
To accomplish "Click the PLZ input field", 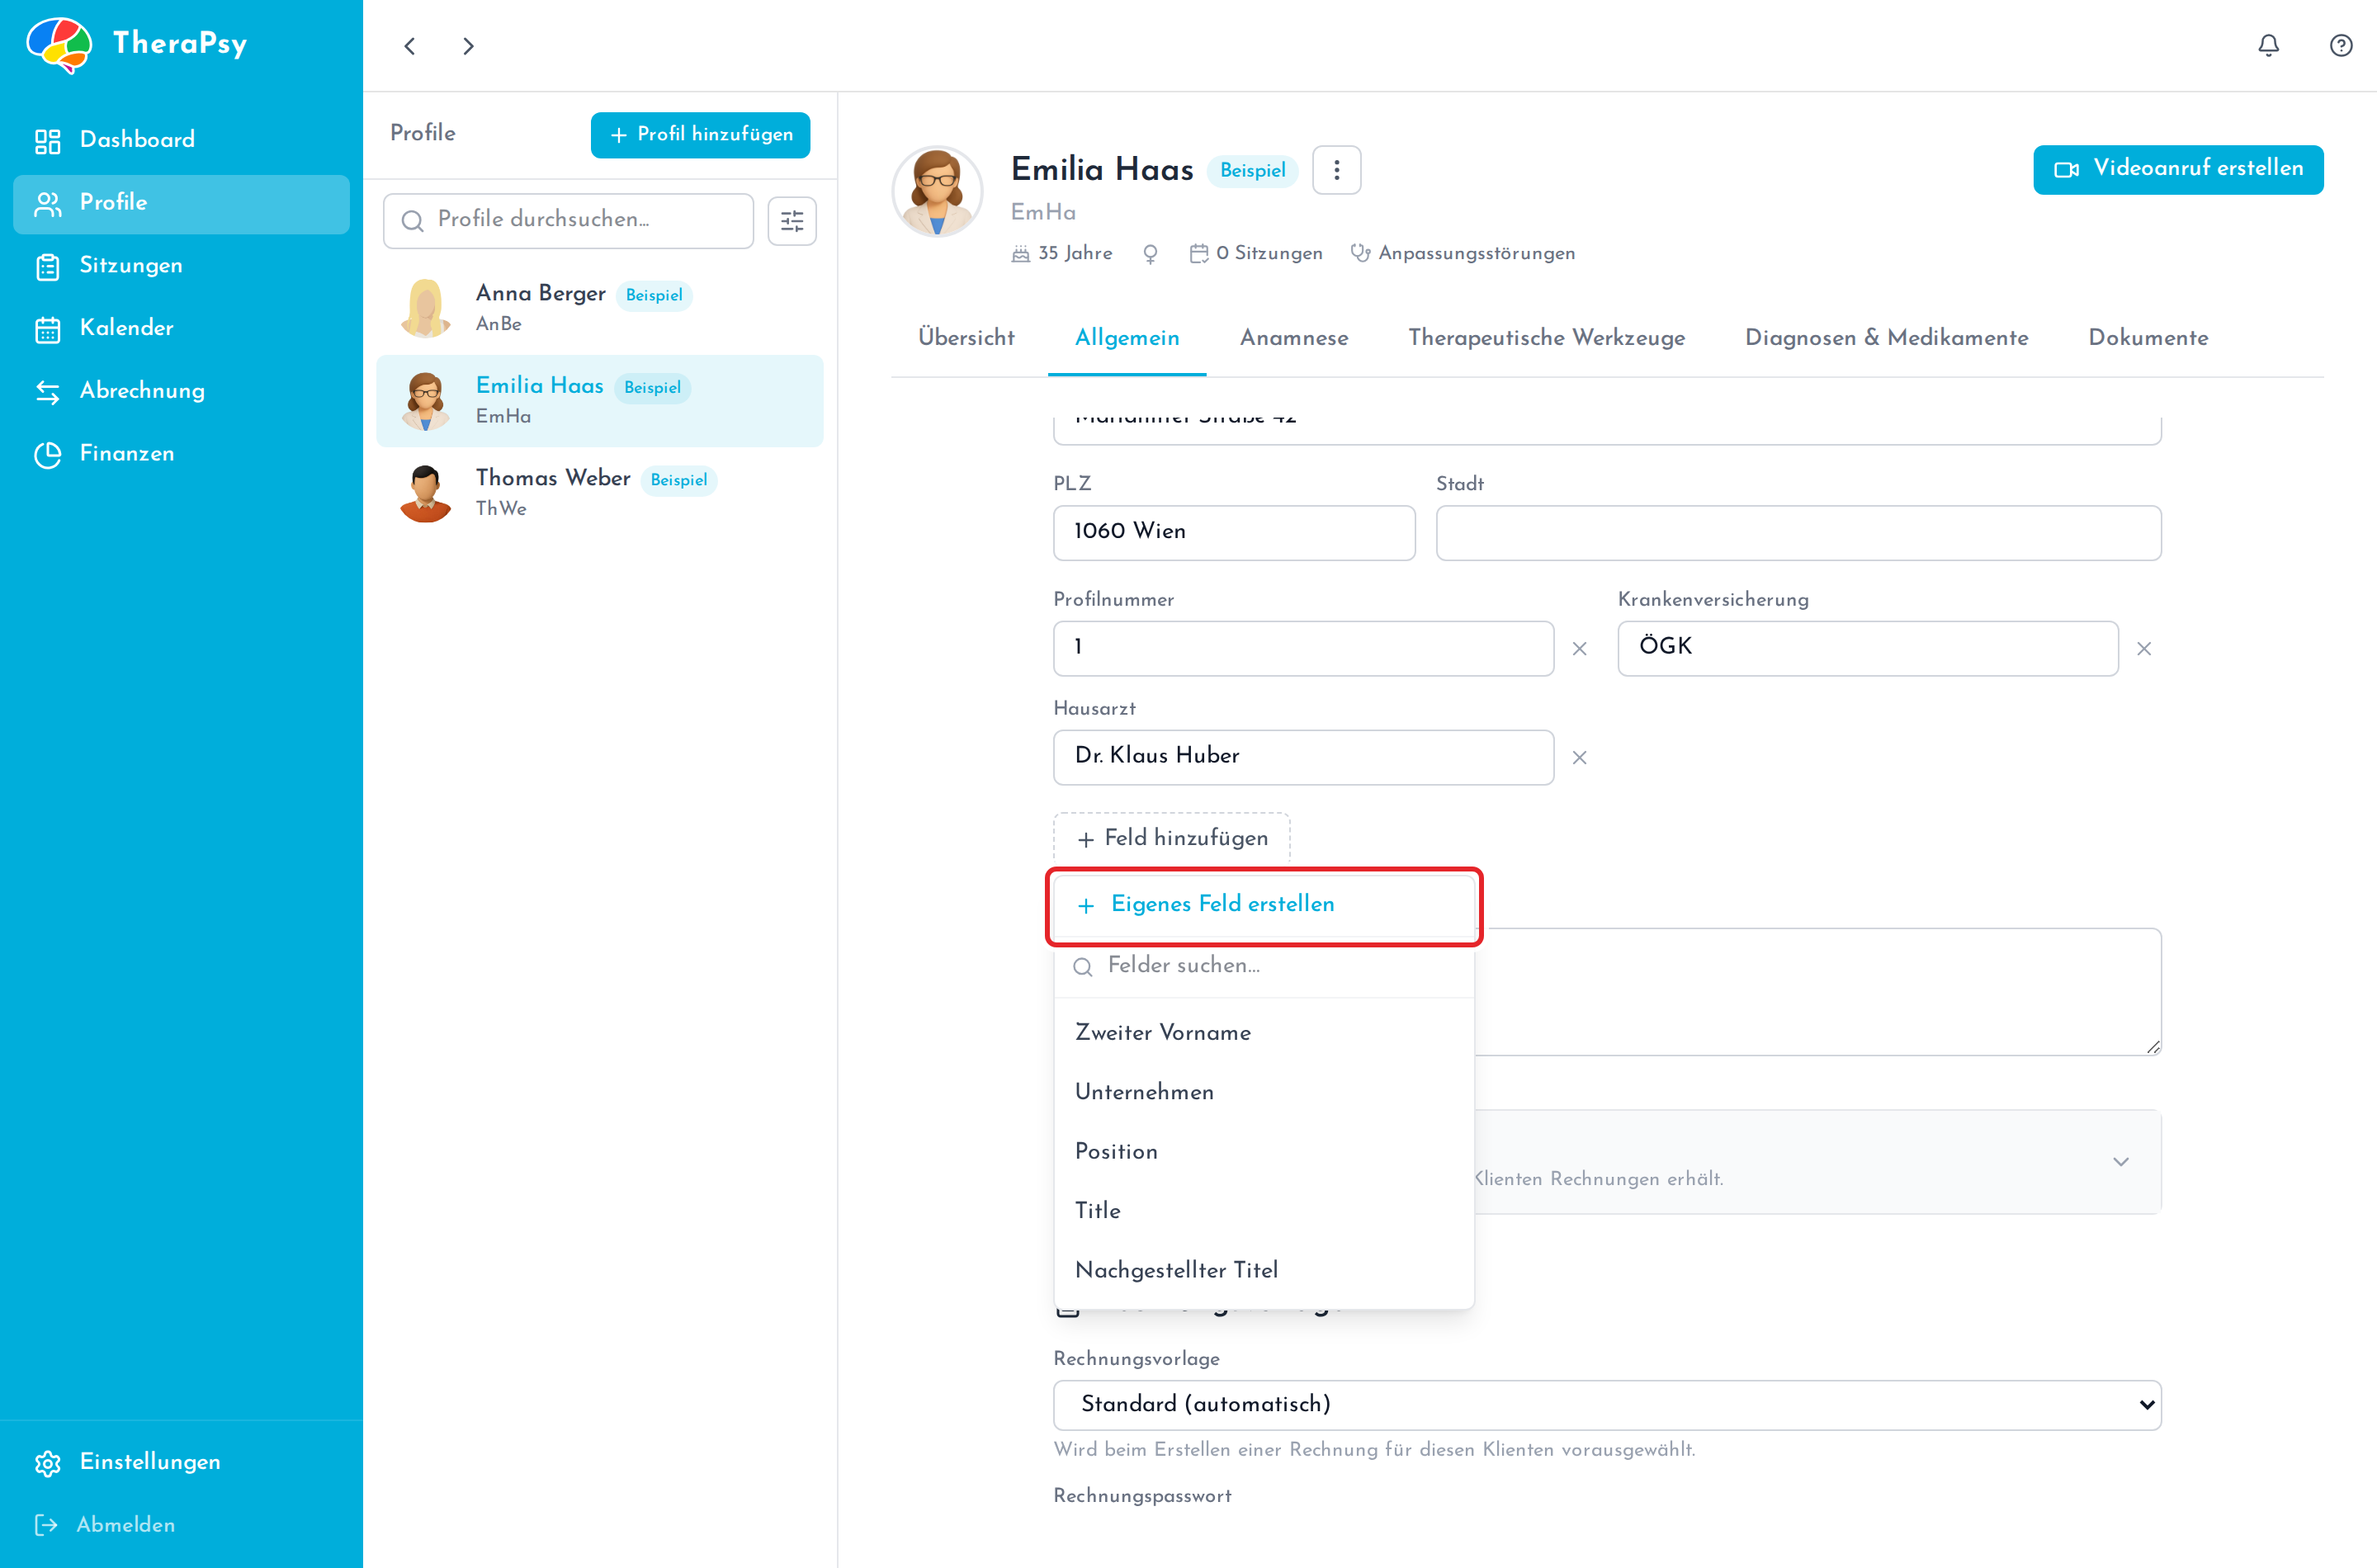I will tap(1234, 532).
